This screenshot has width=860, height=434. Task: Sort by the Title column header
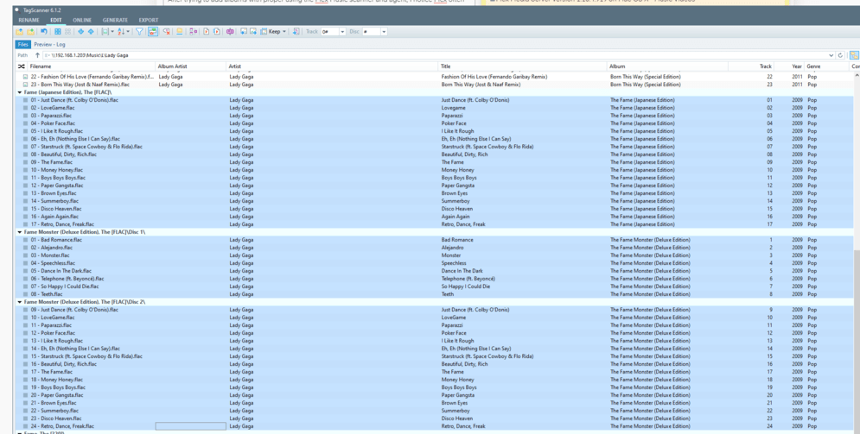[523, 66]
